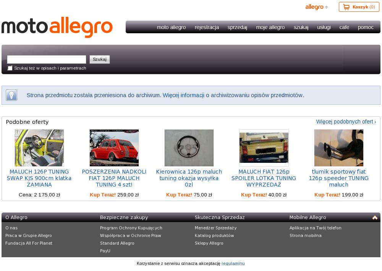Image resolution: width=382 pixels, height=271 pixels.
Task: Open Strona mobilna footer link
Action: (306, 235)
